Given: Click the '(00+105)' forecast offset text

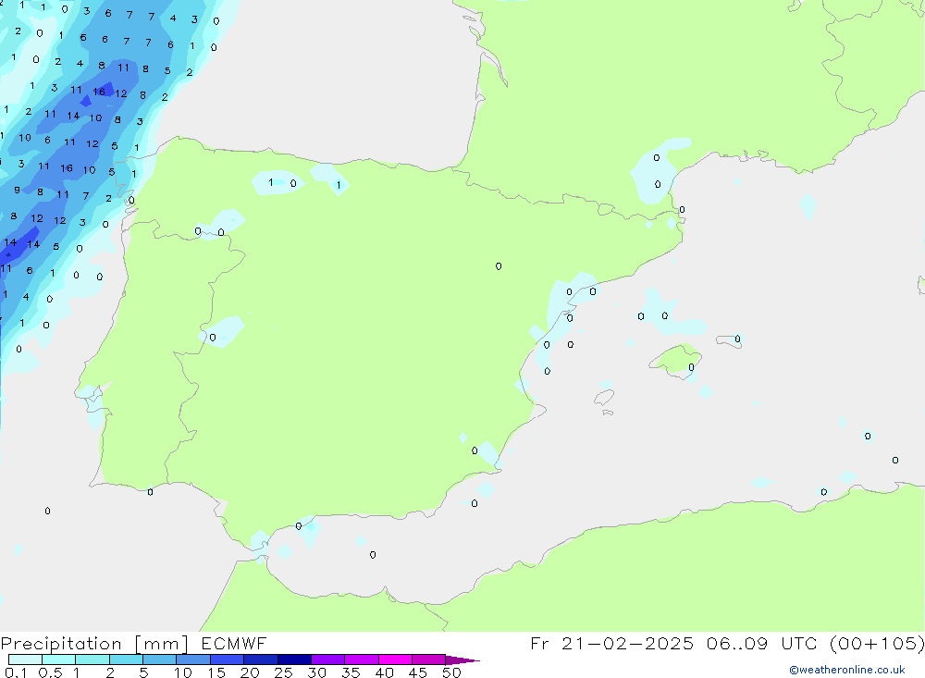Looking at the screenshot, I should point(877,643).
